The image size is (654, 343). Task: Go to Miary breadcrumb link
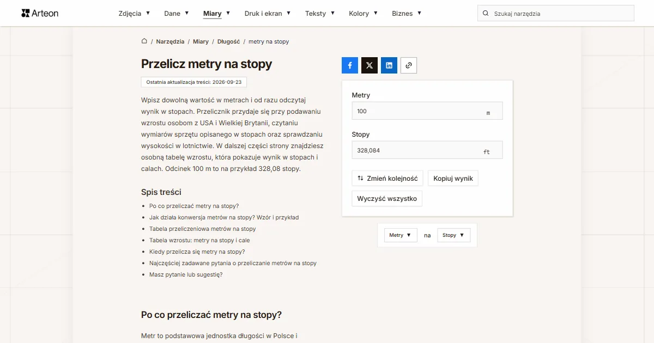pos(201,41)
